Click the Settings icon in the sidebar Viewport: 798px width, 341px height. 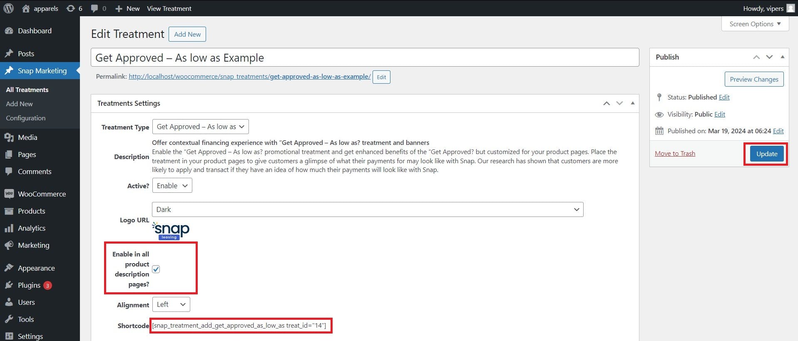pyautogui.click(x=9, y=336)
